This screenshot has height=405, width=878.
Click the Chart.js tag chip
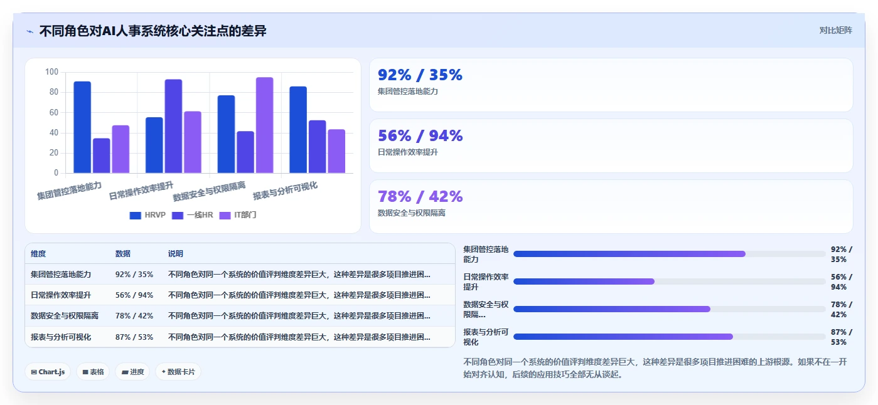[48, 372]
